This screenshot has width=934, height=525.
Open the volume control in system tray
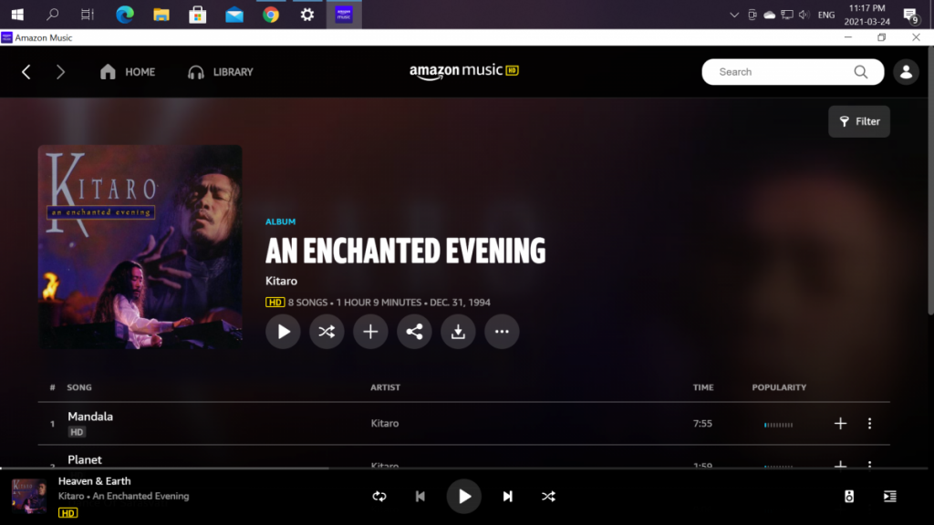coord(804,15)
